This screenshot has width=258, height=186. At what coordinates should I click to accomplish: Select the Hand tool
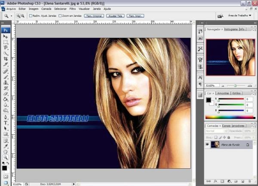(x=6, y=152)
